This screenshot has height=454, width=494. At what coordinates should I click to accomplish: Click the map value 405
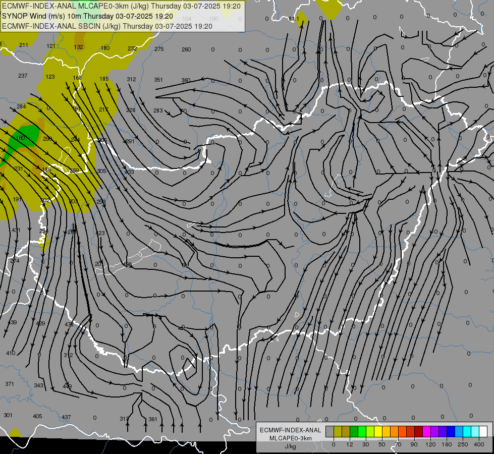click(x=37, y=416)
